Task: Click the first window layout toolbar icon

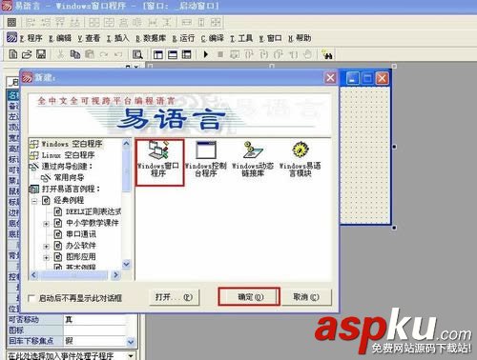Action: point(158,54)
